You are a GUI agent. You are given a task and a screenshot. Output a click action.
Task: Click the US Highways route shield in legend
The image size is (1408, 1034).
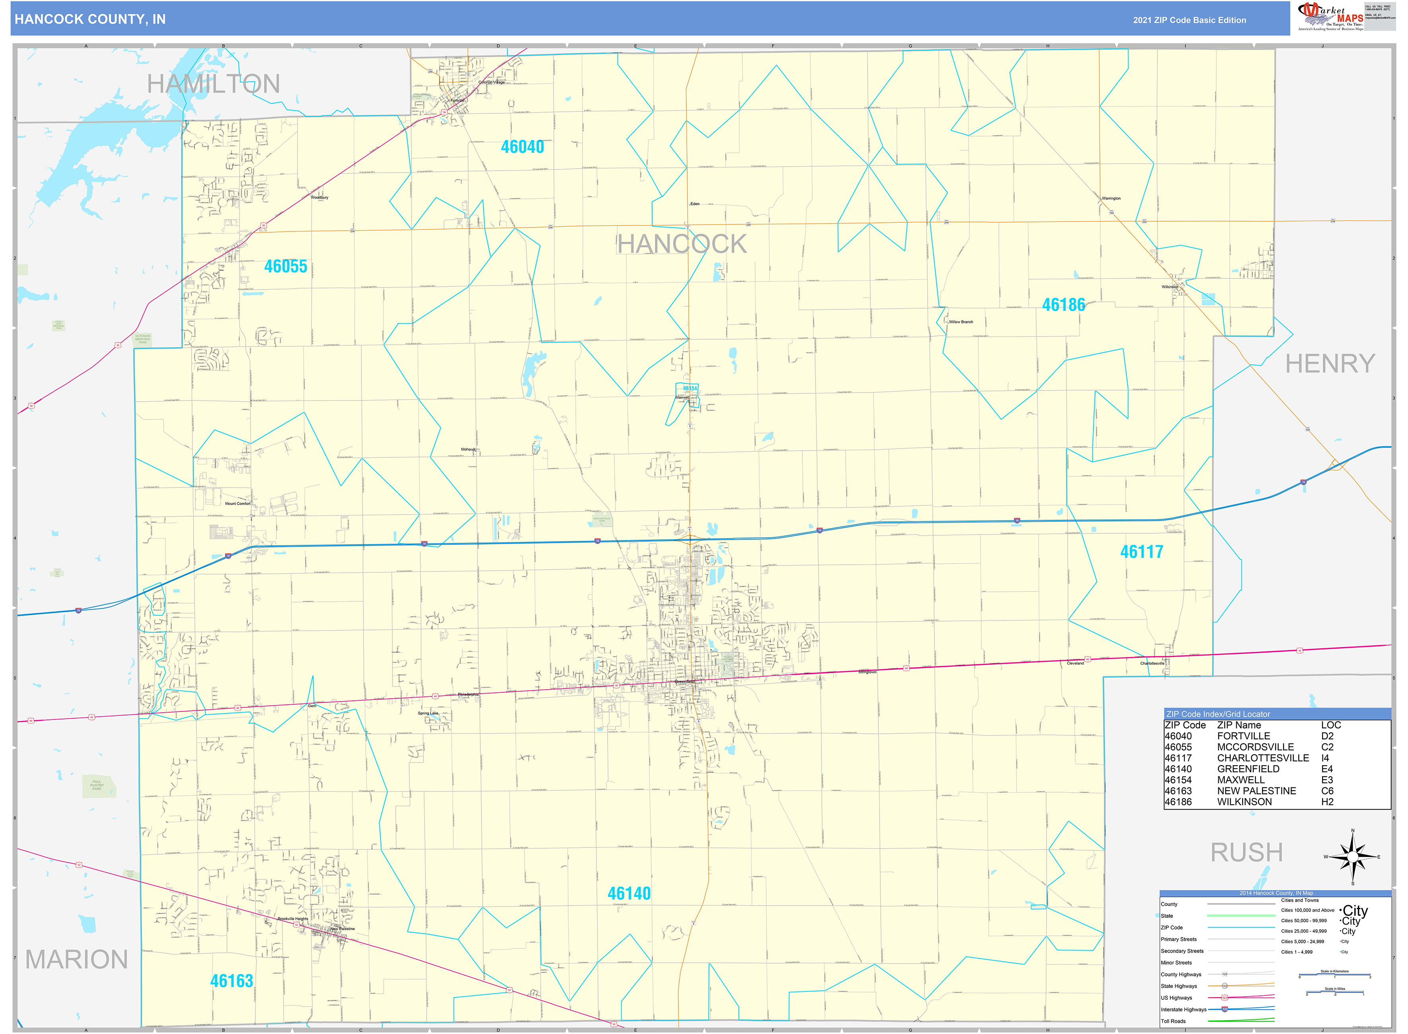click(1225, 998)
